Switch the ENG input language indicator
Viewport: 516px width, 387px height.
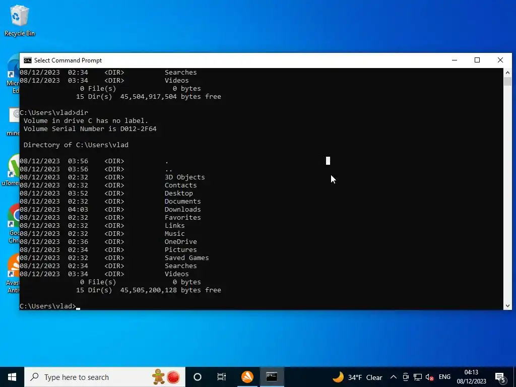click(x=444, y=377)
